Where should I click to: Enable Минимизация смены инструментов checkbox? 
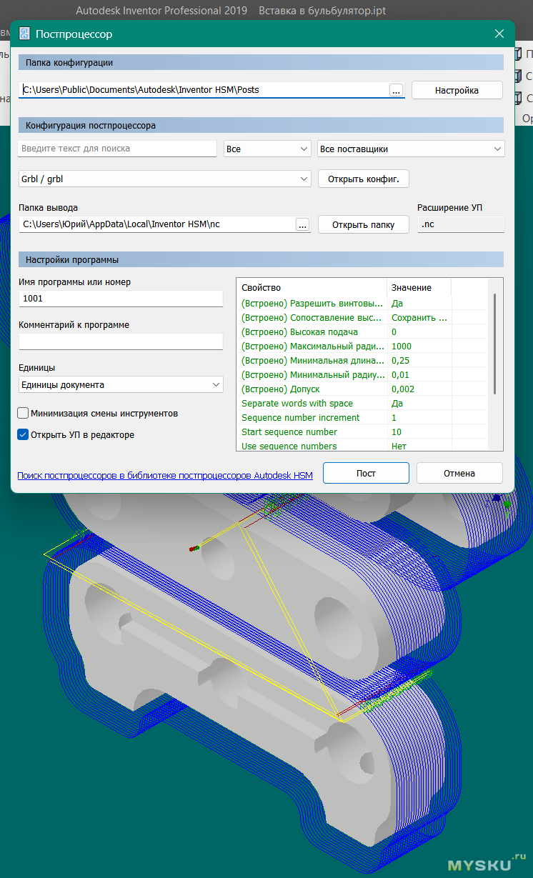click(23, 413)
